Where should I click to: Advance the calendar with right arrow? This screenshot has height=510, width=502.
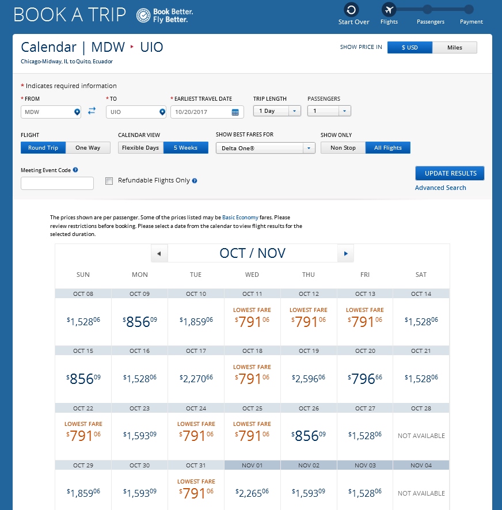[345, 253]
